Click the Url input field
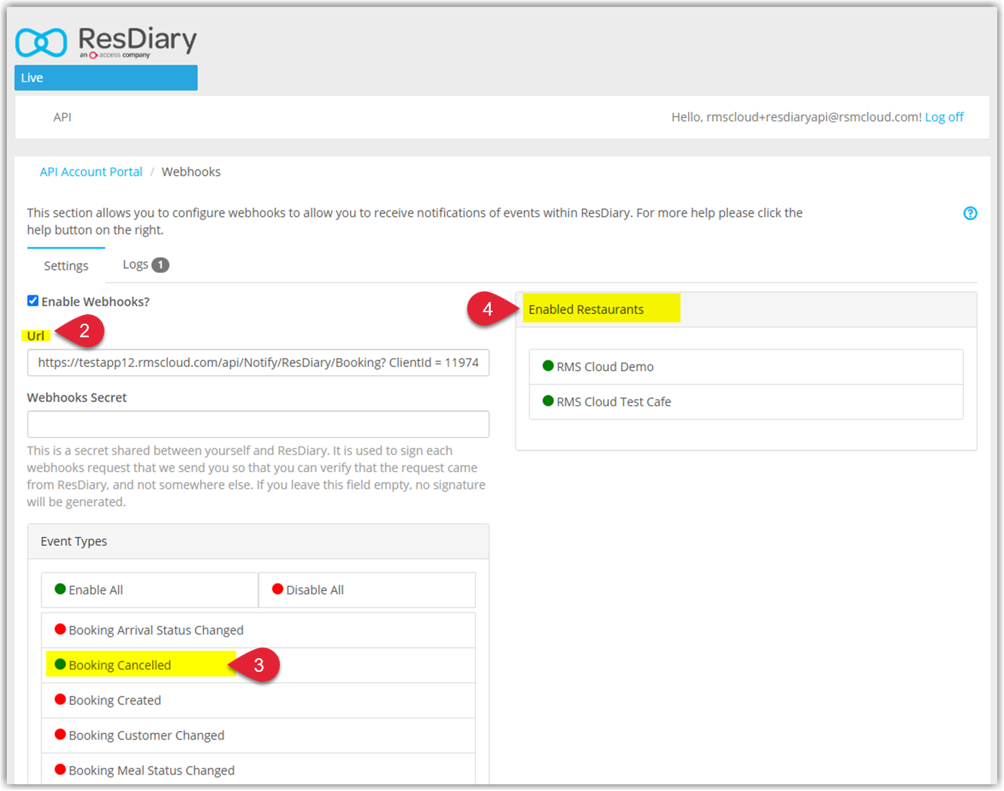Viewport: 1004px width, 791px height. coord(258,363)
